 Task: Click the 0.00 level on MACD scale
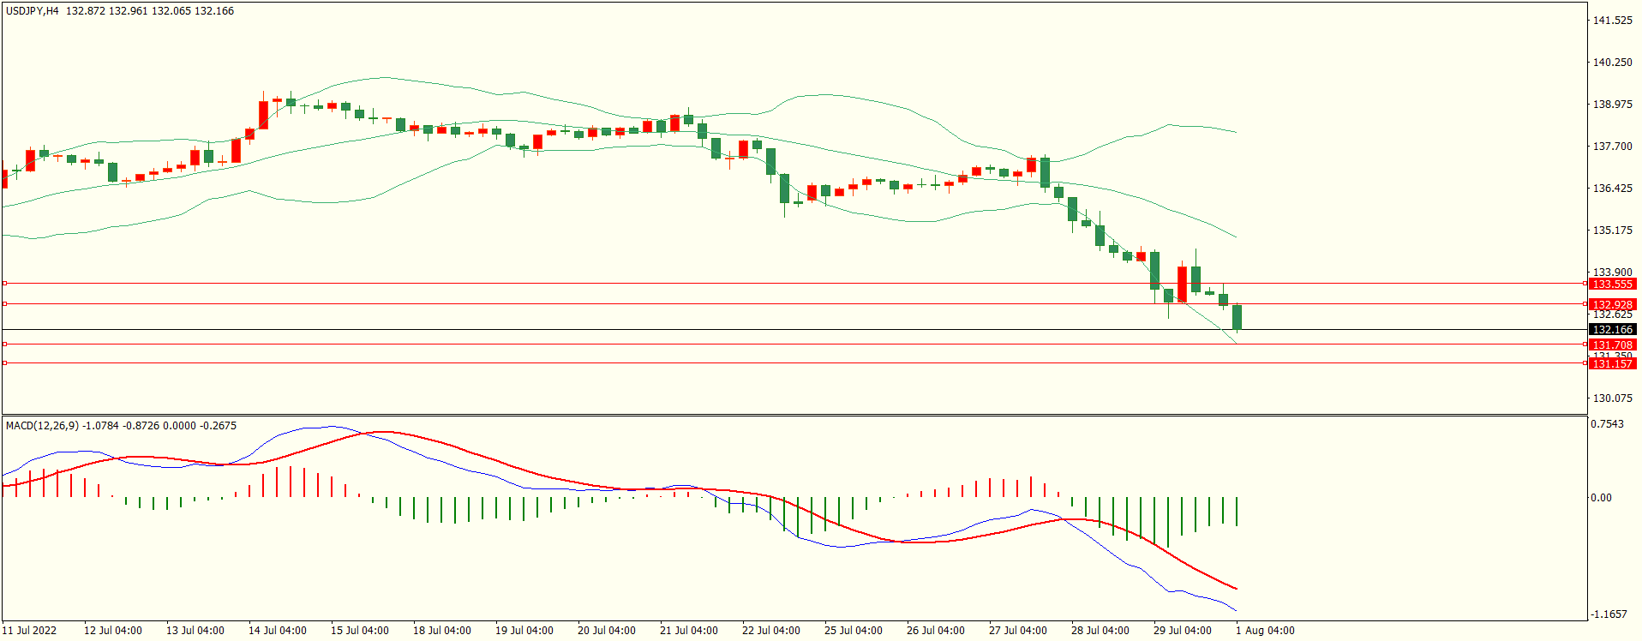pyautogui.click(x=1601, y=498)
